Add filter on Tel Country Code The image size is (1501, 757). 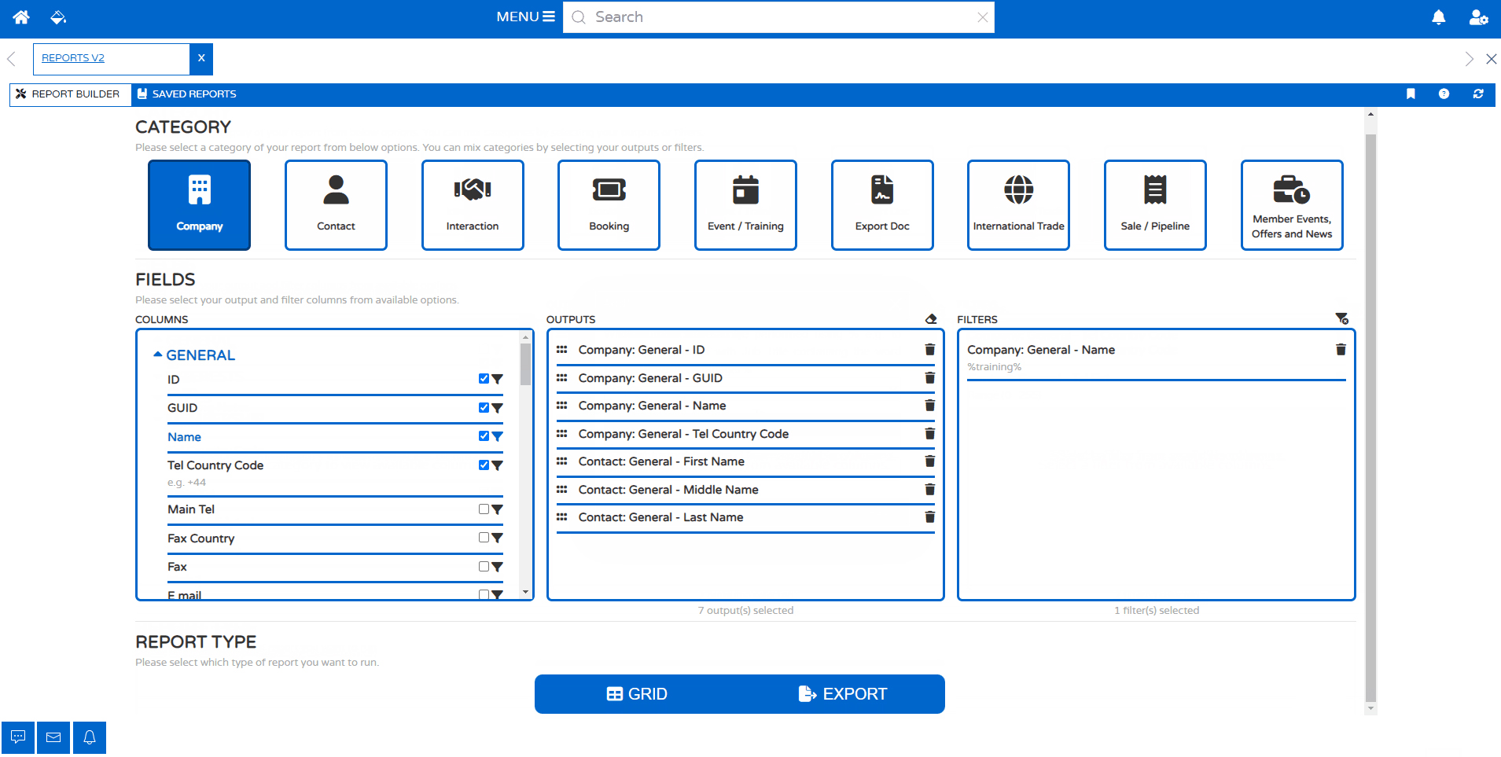pyautogui.click(x=497, y=465)
